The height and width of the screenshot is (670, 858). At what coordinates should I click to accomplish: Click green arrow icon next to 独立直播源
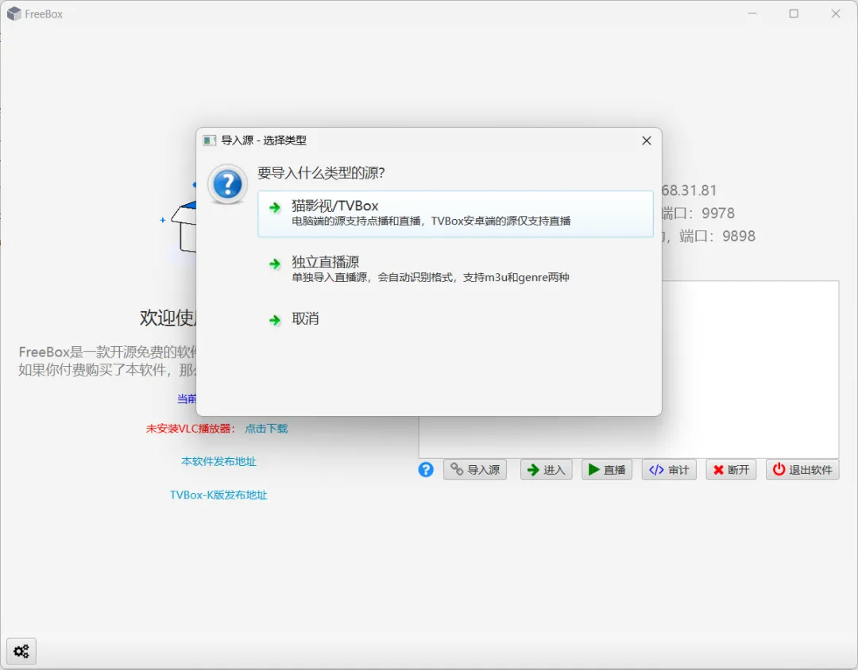(x=275, y=264)
